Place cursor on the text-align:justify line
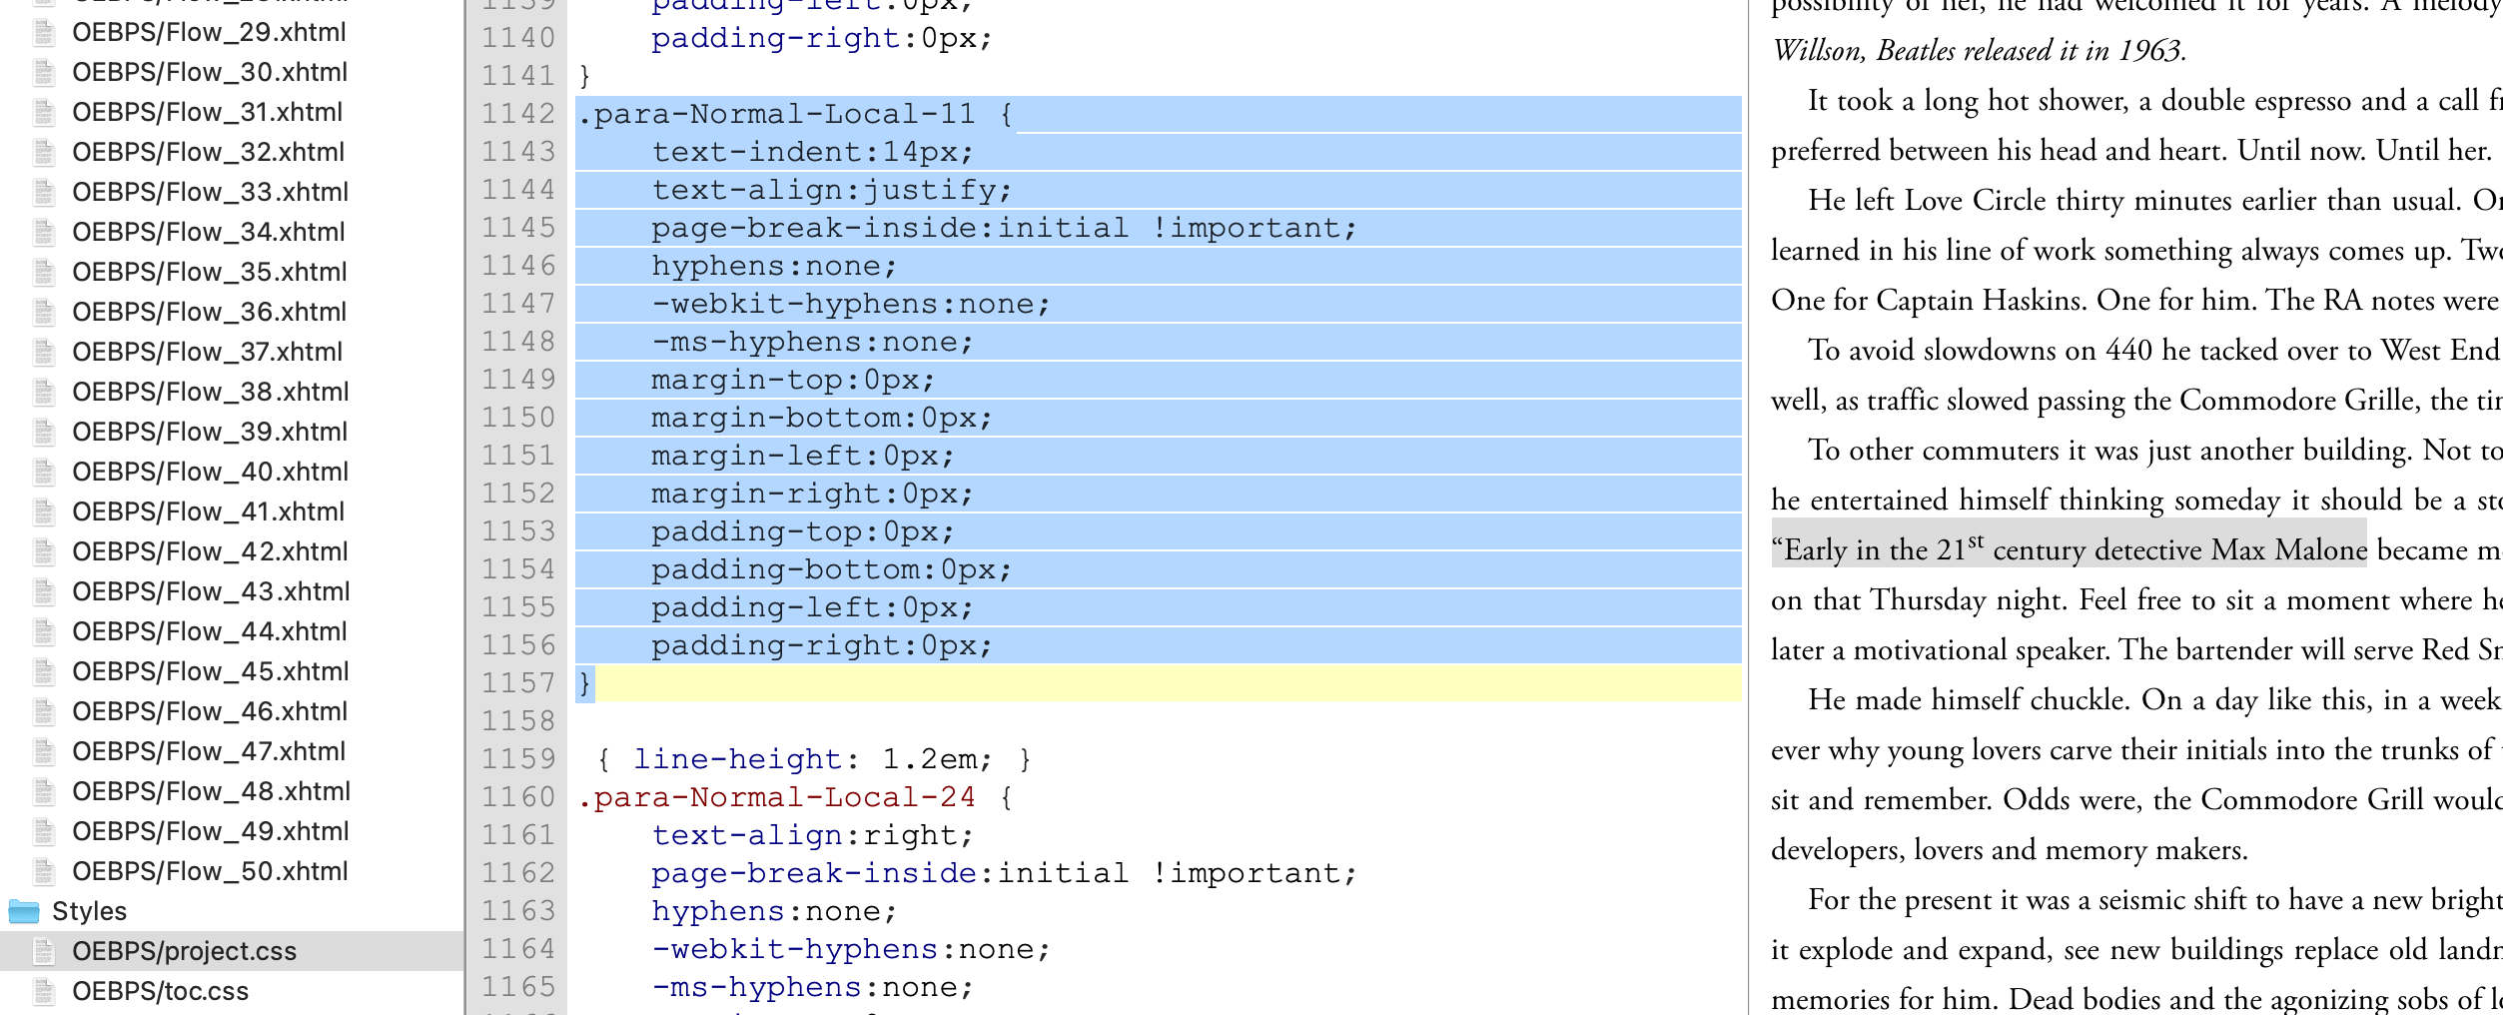This screenshot has height=1015, width=2503. [x=831, y=190]
